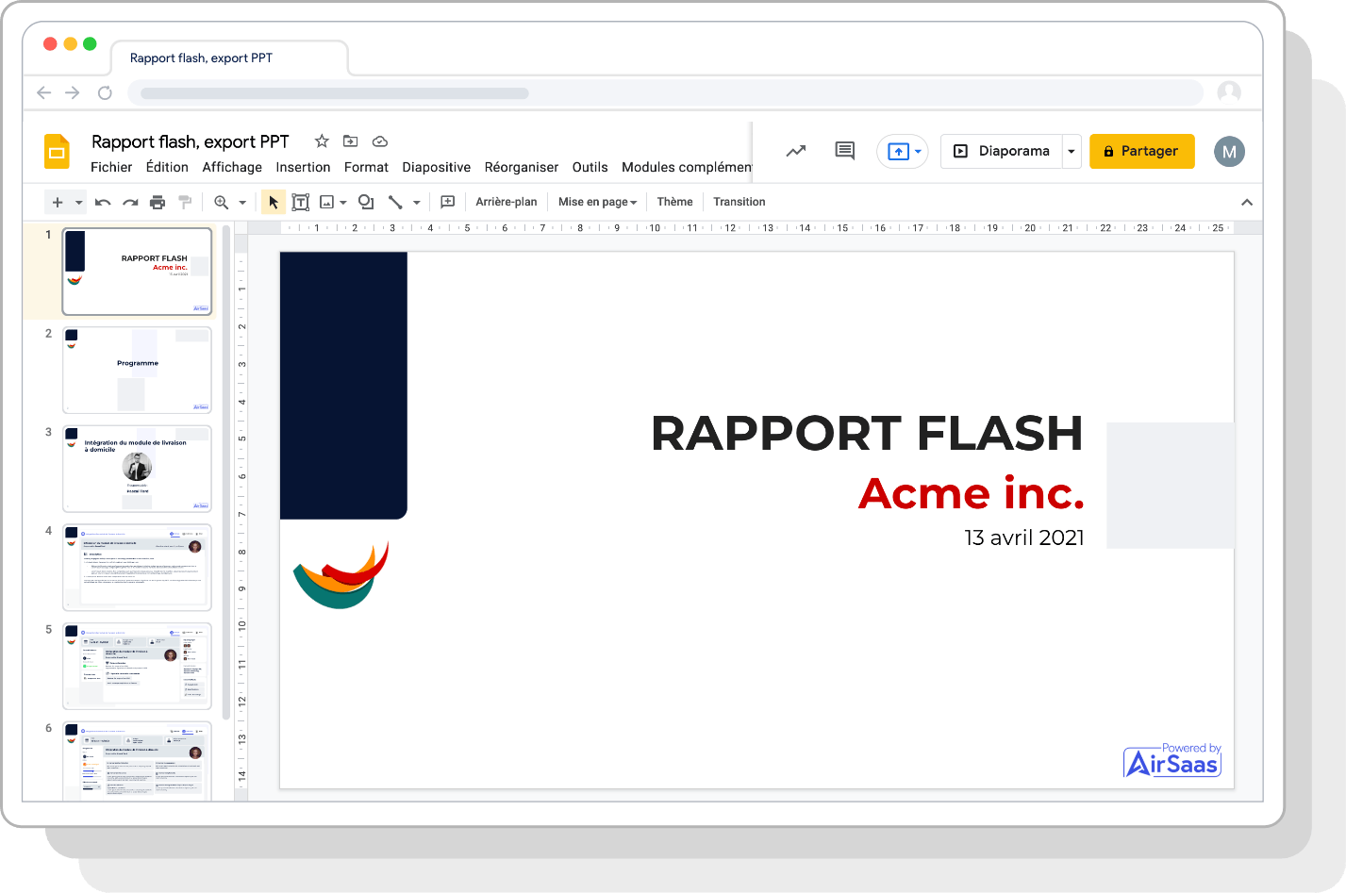Collapse the toolbar with chevron
1346x893 pixels.
click(x=1247, y=202)
